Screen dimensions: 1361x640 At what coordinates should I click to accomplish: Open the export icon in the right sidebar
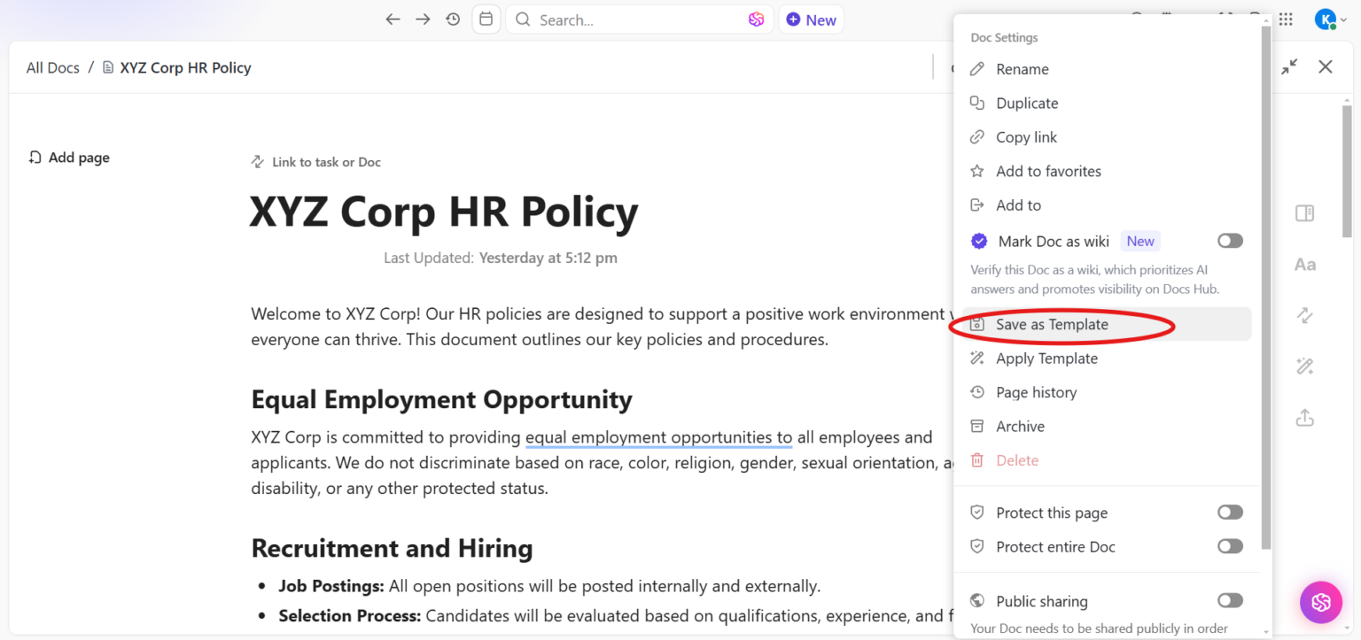pyautogui.click(x=1304, y=417)
